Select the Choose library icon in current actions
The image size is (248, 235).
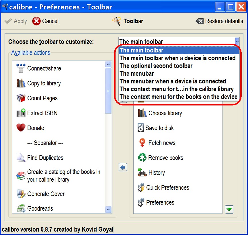pos(142,113)
